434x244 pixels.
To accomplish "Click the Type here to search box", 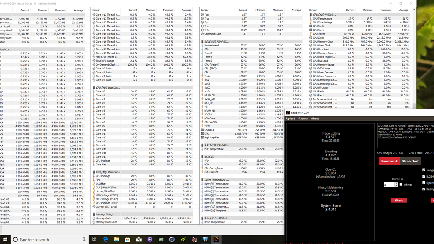I will [x=50, y=240].
